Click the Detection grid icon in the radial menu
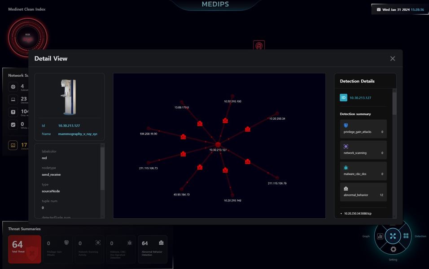The image size is (429, 269). click(406, 236)
